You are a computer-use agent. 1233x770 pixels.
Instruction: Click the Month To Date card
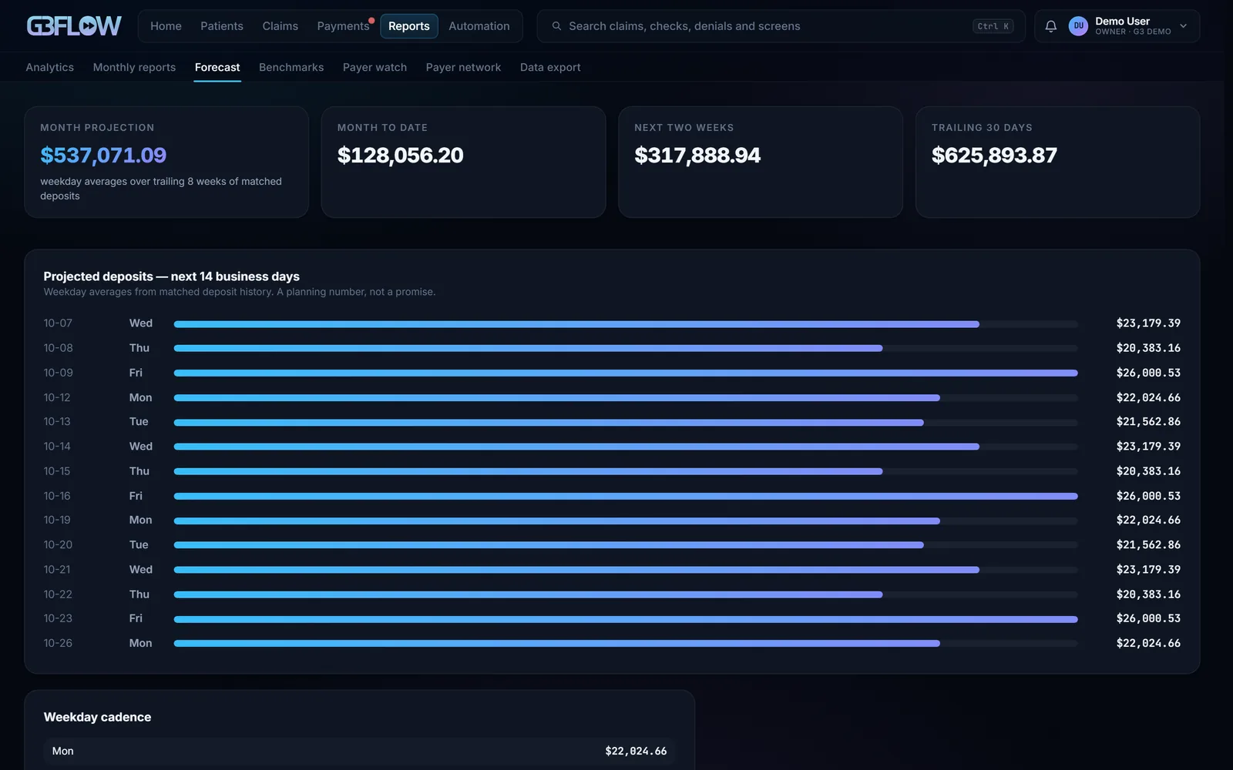tap(463, 162)
